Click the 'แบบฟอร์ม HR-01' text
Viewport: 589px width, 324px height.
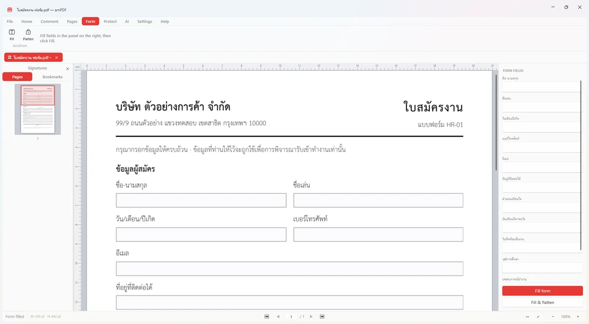click(440, 125)
